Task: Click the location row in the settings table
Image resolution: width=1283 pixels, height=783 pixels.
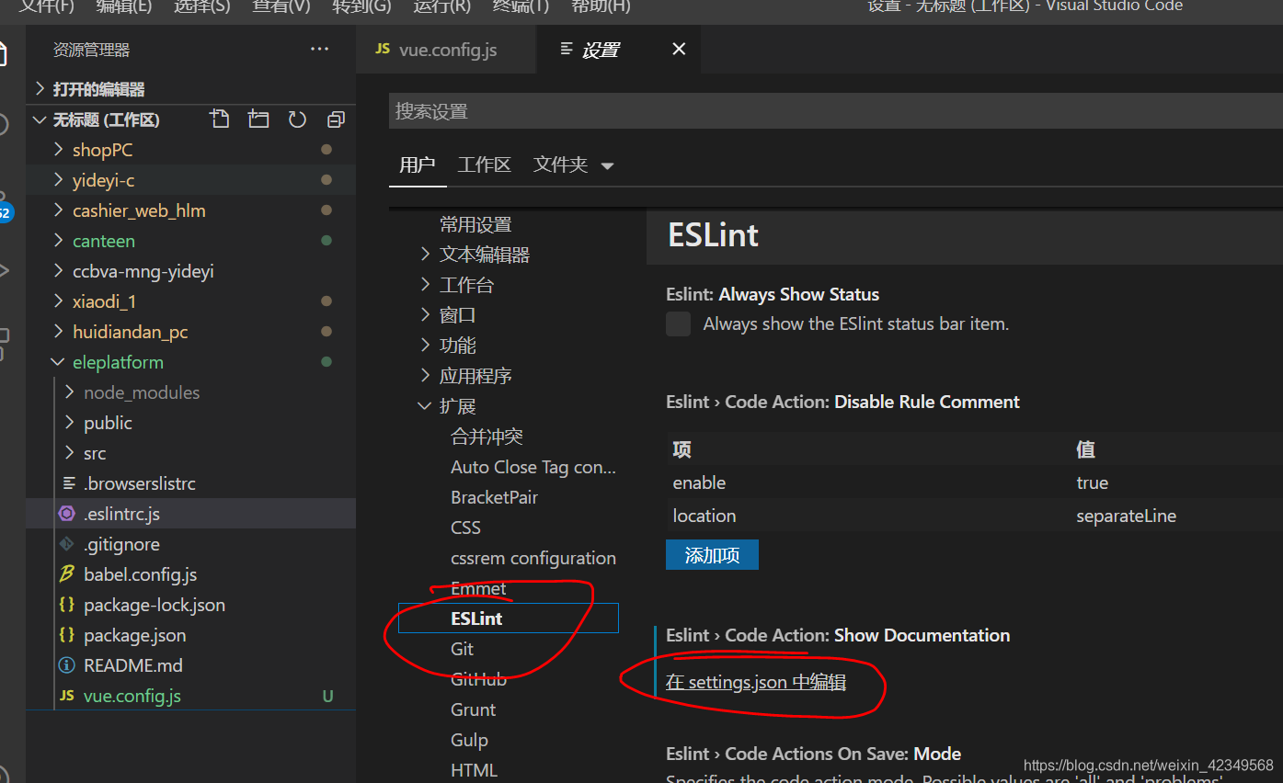Action: (974, 516)
